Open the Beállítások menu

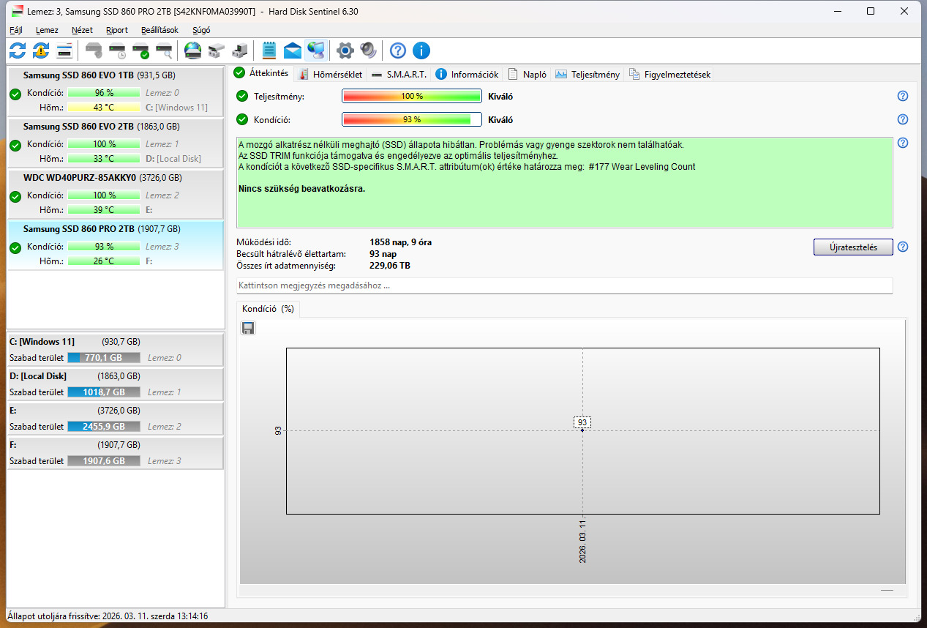pos(159,30)
